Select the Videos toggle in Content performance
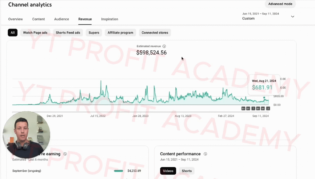 click(x=168, y=171)
